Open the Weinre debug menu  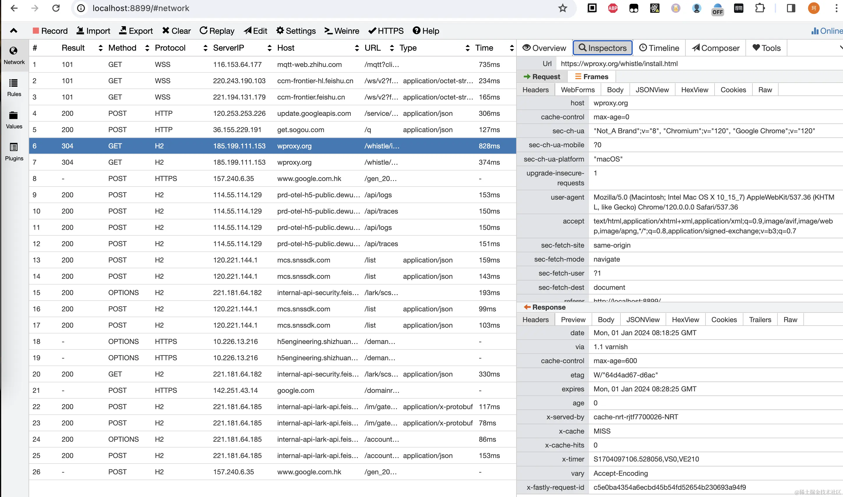coord(342,31)
